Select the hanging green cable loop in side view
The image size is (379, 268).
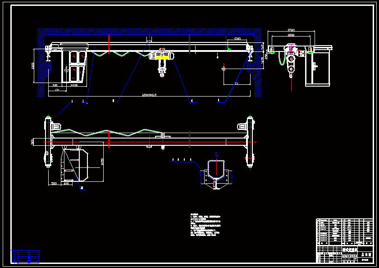[x=282, y=58]
